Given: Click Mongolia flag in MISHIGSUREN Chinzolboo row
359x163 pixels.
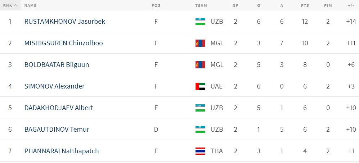Looking at the screenshot, I should pos(200,43).
